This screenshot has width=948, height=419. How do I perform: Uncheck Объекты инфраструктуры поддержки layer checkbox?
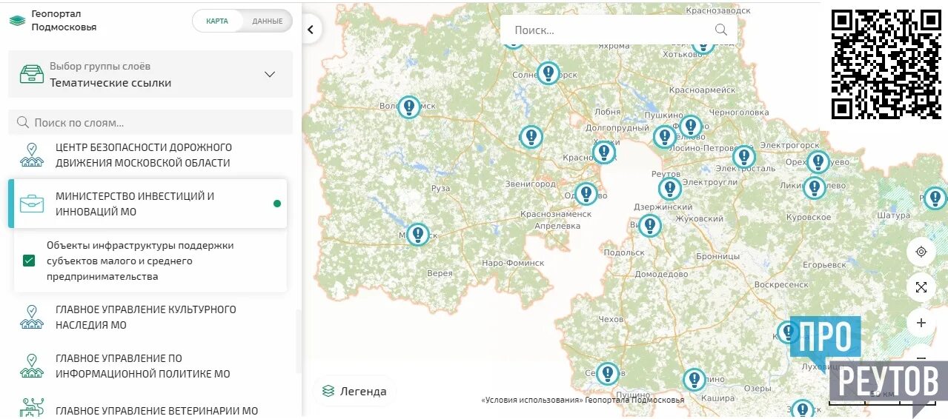29,261
